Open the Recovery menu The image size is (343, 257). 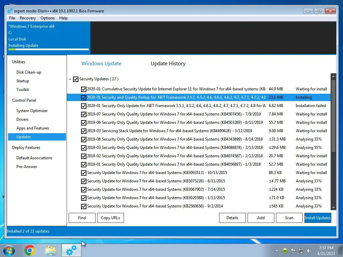click(x=27, y=18)
